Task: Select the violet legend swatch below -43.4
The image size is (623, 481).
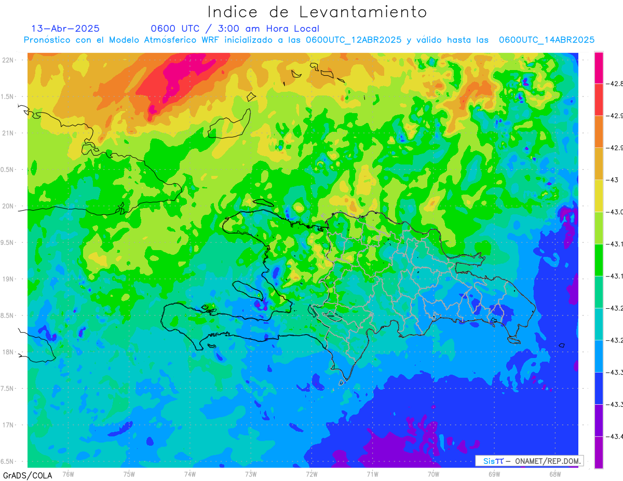Action: click(x=599, y=452)
